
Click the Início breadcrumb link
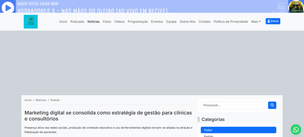tap(28, 100)
